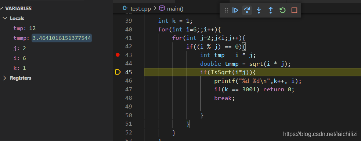Click the C++ file icon in breadcrumb

tap(125, 8)
